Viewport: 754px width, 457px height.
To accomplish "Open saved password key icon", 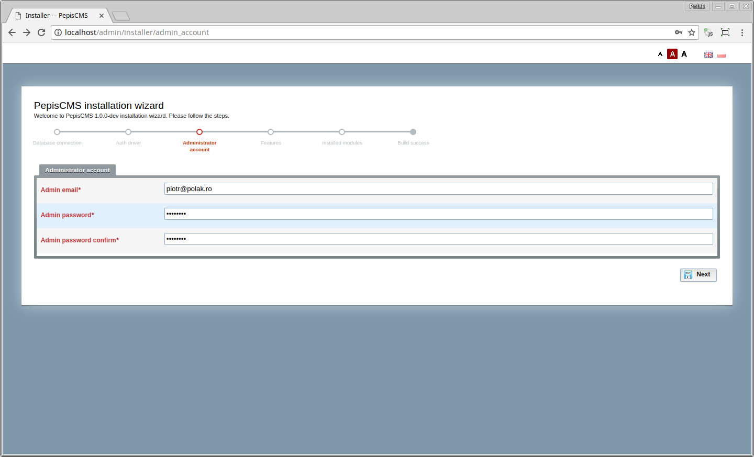I will (679, 32).
